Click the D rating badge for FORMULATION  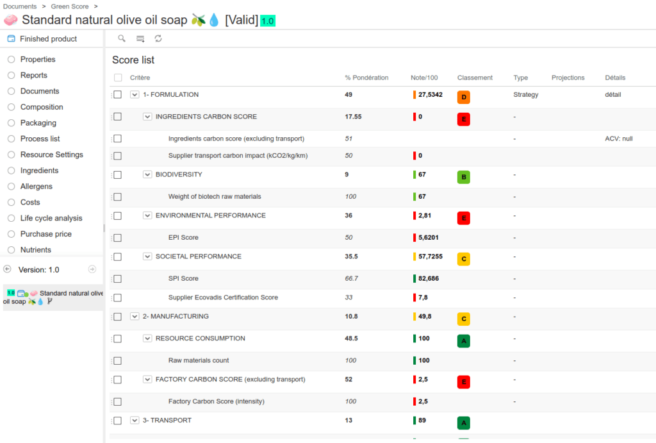[463, 97]
